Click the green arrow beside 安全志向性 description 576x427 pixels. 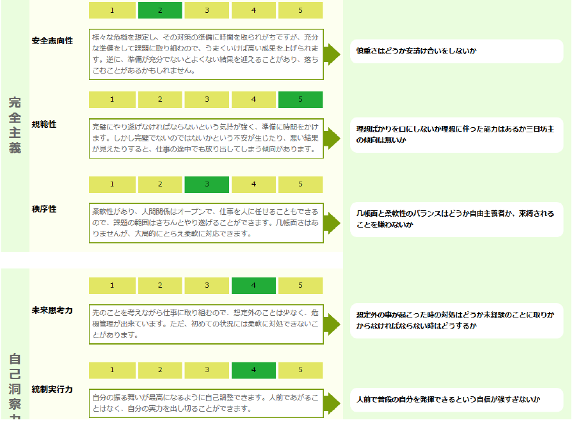point(332,54)
